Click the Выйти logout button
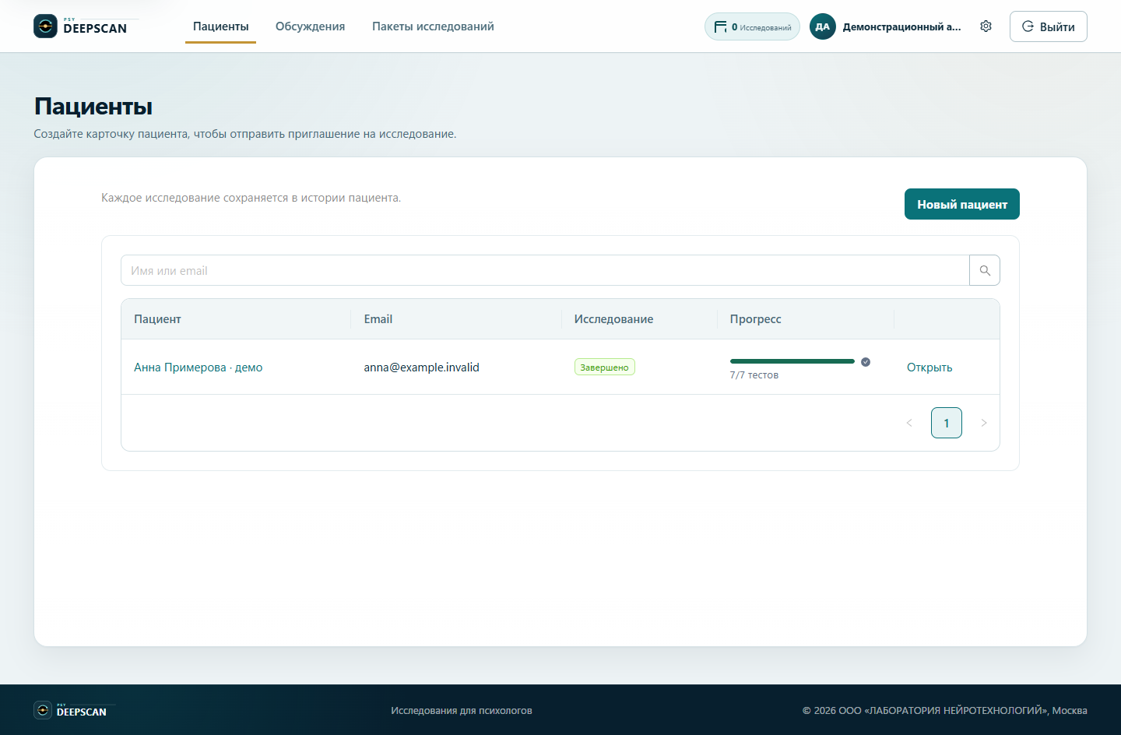Viewport: 1121px width, 735px height. (1048, 26)
